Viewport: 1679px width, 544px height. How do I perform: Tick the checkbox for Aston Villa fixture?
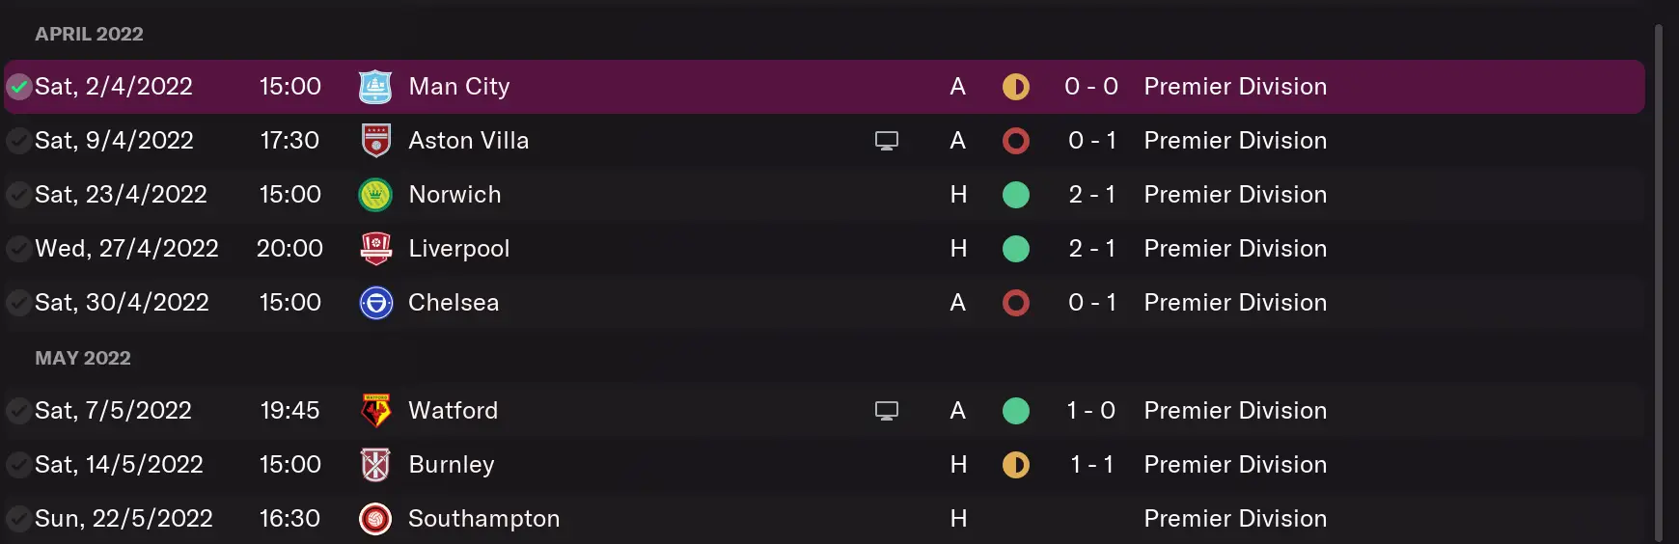tap(18, 141)
